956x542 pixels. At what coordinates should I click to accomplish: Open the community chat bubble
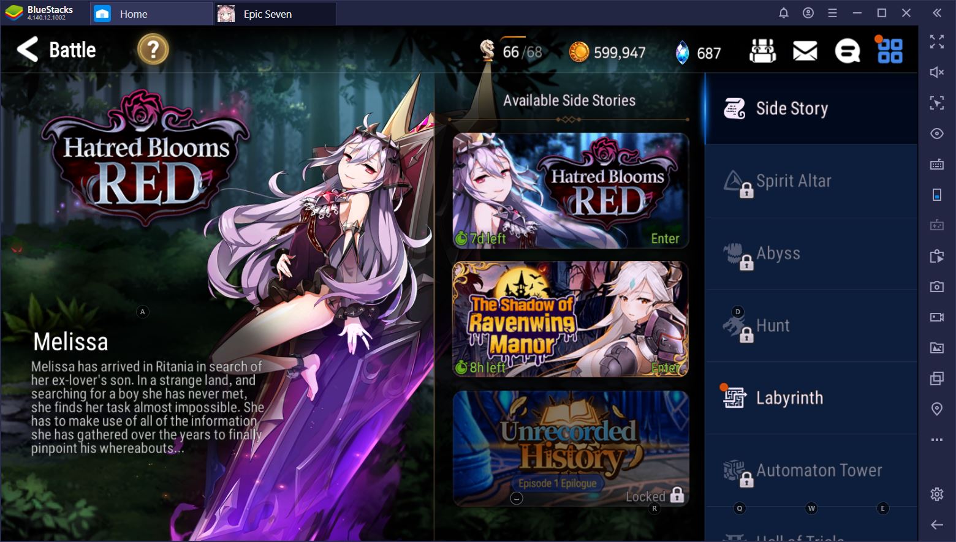pyautogui.click(x=846, y=51)
